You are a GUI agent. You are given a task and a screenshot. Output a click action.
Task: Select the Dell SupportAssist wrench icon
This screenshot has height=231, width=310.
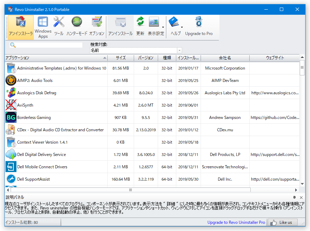point(11,179)
